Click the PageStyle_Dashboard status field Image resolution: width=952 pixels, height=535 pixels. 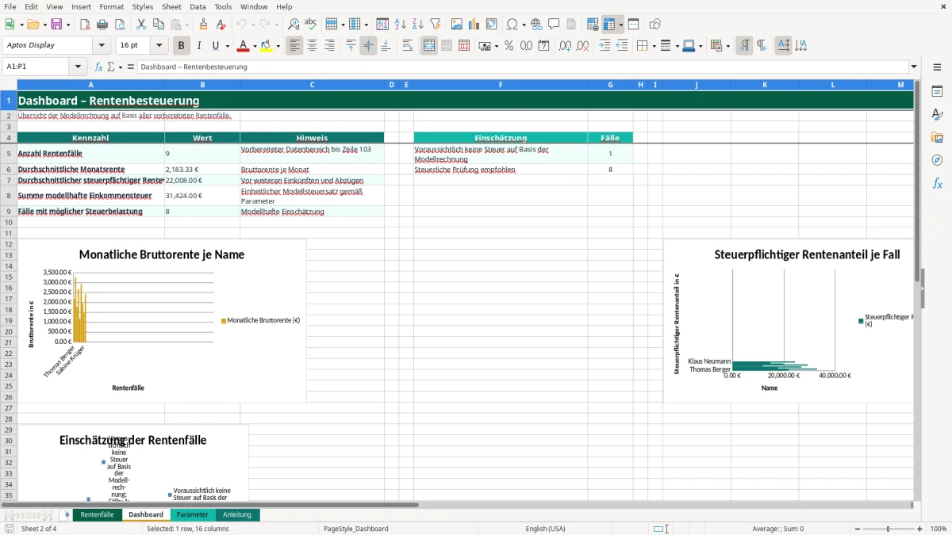point(356,529)
